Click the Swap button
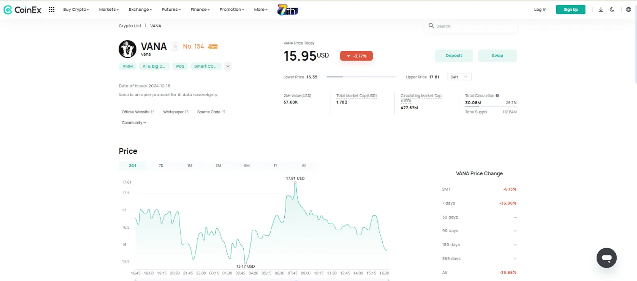 coord(497,56)
